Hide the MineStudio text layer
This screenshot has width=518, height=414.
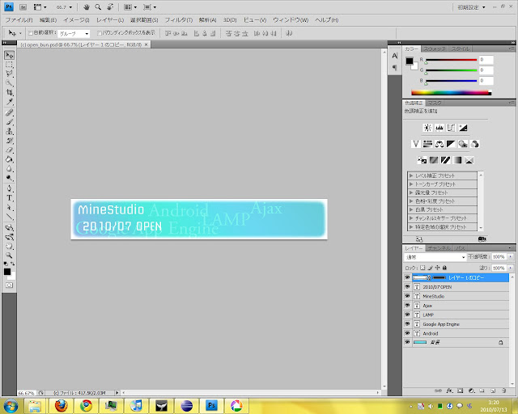407,296
